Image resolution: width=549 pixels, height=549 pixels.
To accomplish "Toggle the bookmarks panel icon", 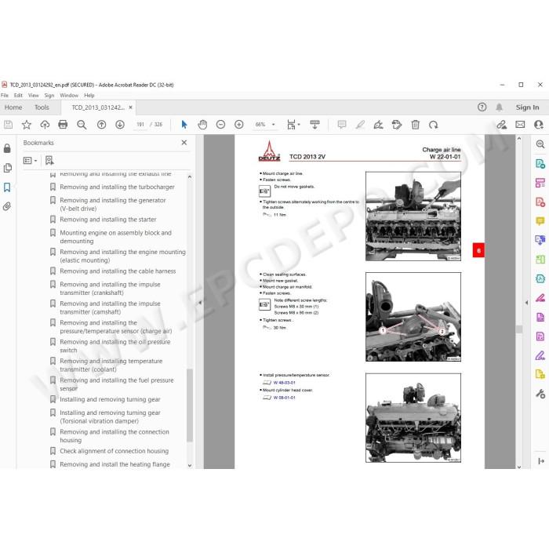I will 7,187.
